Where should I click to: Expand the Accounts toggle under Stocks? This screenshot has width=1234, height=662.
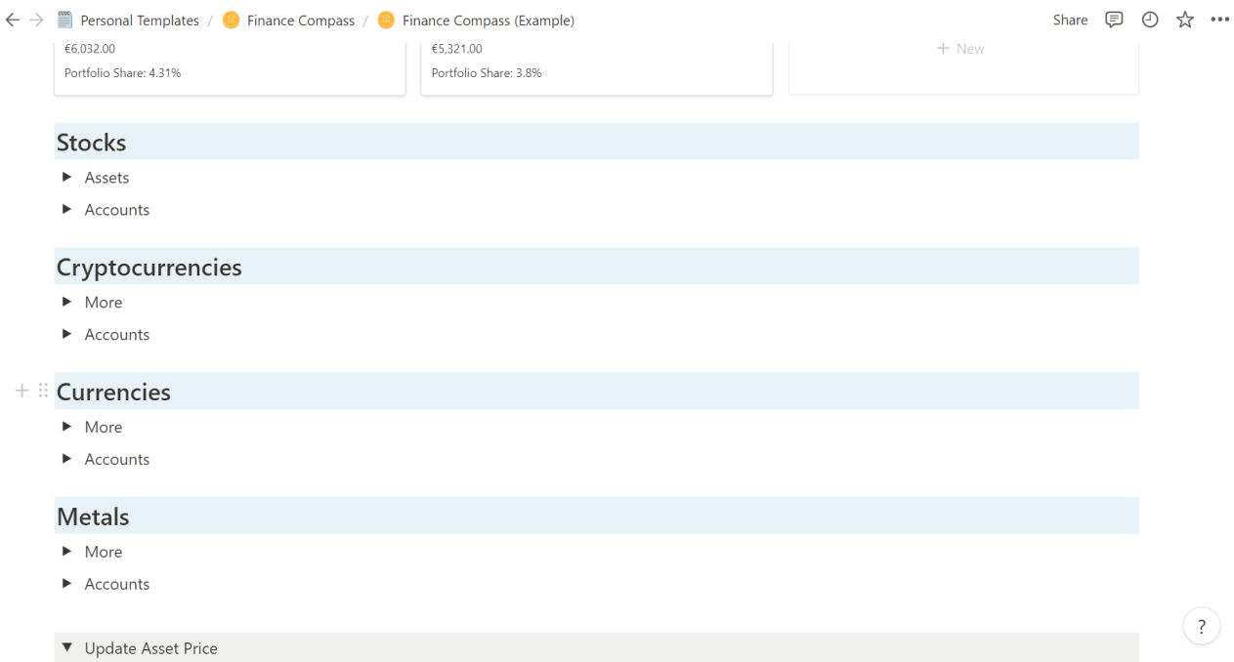pos(66,210)
